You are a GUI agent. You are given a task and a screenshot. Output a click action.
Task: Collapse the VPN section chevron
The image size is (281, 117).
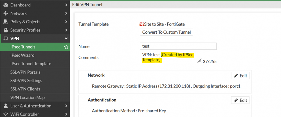click(66, 38)
